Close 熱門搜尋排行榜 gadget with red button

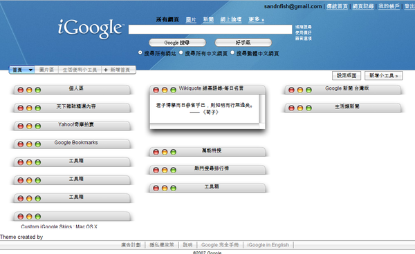156,170
